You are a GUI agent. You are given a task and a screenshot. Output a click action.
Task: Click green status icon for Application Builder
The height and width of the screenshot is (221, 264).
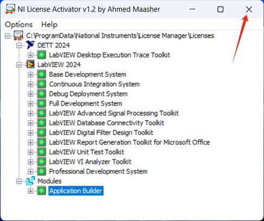point(41,191)
